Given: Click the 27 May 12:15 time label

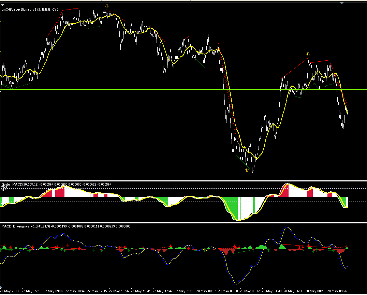Looking at the screenshot, I should coord(97,291).
